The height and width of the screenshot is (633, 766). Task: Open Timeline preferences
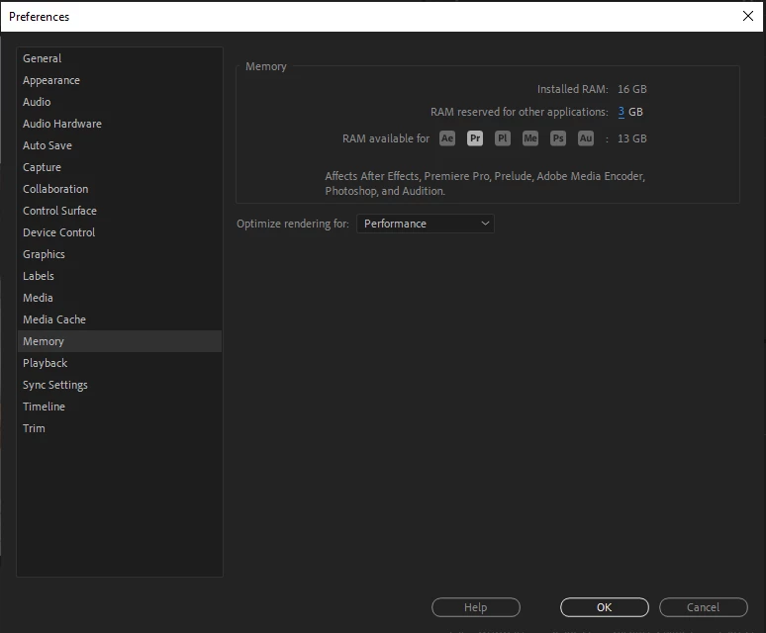coord(120,407)
